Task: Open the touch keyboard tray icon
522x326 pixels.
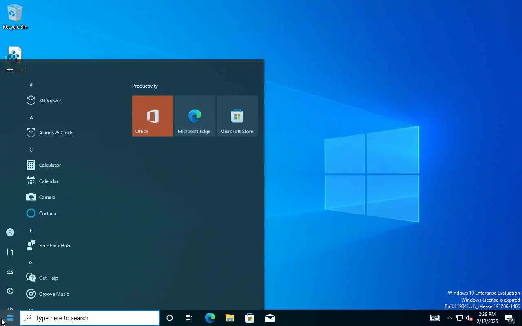Action: click(435, 318)
